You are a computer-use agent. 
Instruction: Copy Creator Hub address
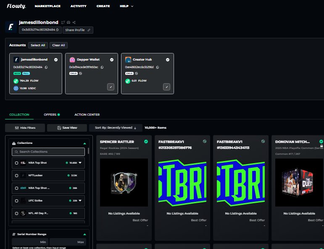coord(158,67)
